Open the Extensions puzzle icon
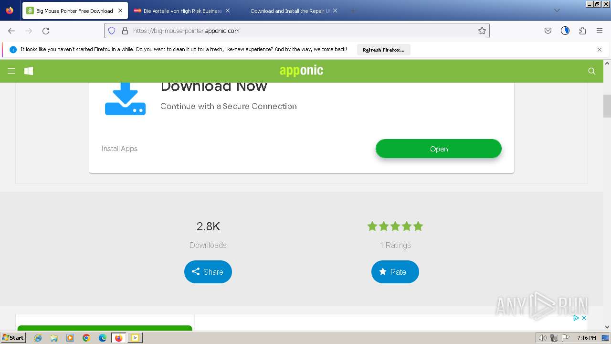The height and width of the screenshot is (344, 611). 582,31
